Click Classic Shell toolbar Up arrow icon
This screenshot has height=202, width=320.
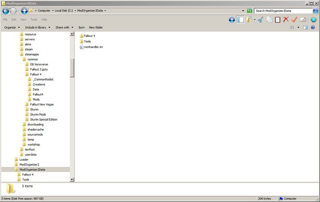[x=232, y=20]
